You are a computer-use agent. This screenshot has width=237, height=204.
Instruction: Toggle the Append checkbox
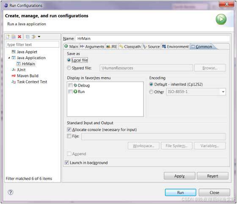pos(69,154)
